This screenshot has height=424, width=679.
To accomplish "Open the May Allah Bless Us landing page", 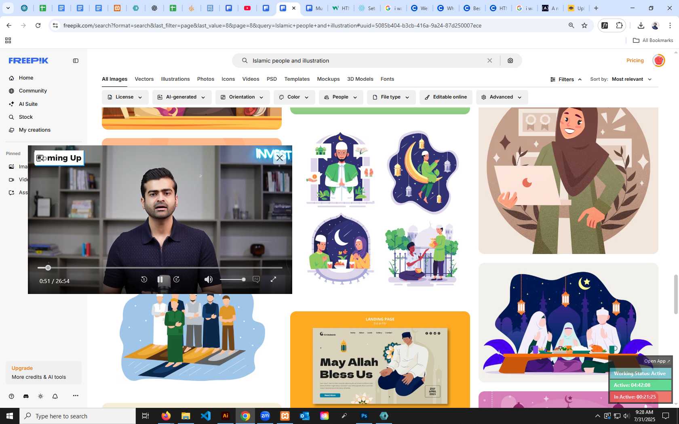I will (380, 359).
